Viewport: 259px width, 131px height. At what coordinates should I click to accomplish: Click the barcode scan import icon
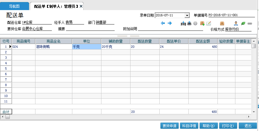(x=183, y=23)
